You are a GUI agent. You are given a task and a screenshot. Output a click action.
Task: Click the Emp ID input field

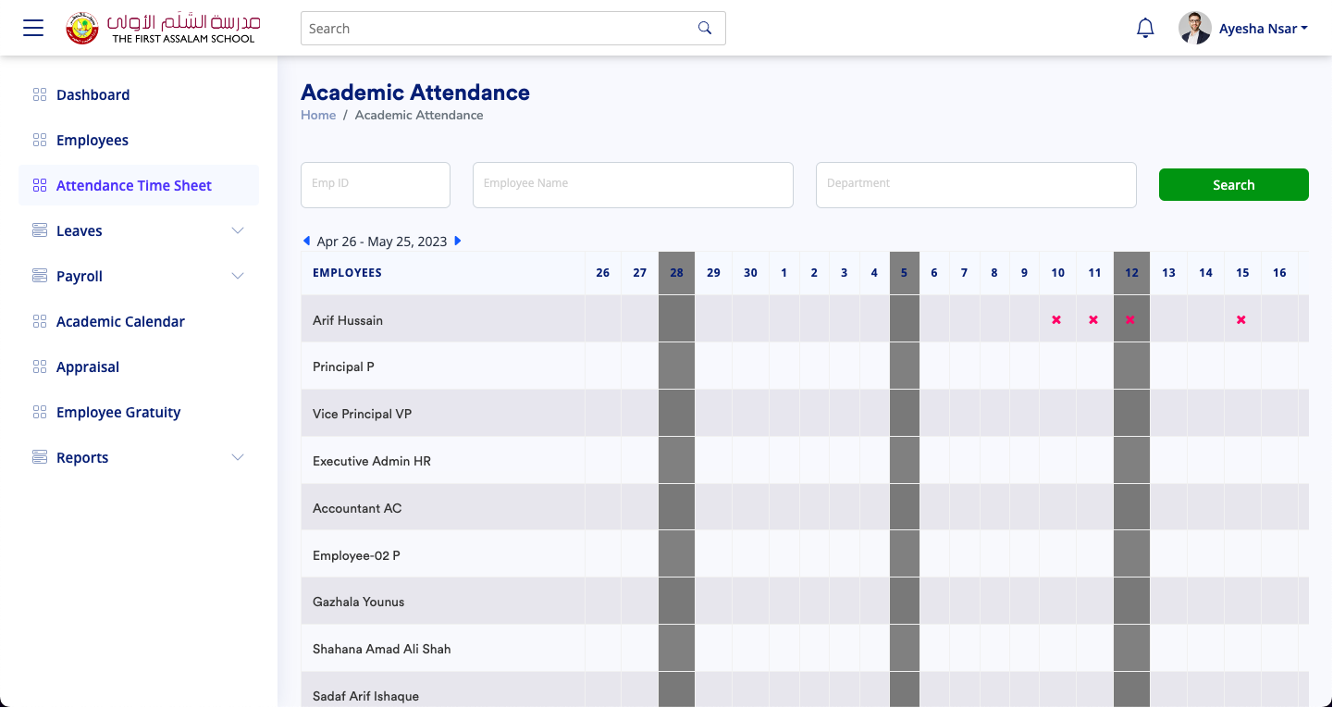(x=376, y=184)
